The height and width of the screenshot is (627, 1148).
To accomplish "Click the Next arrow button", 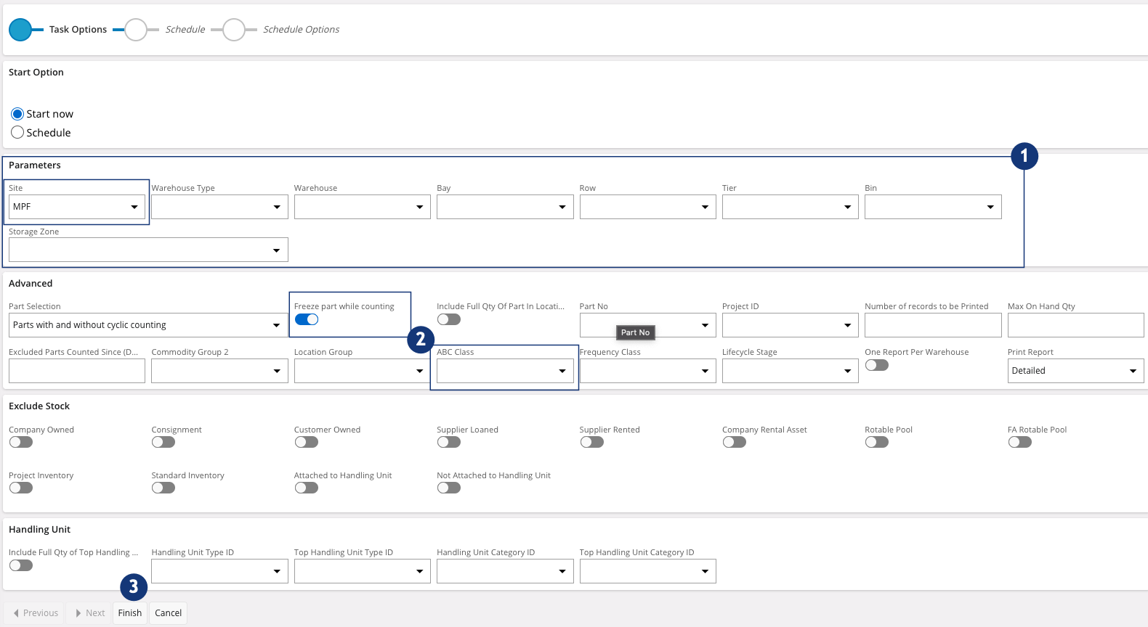I will click(x=89, y=613).
